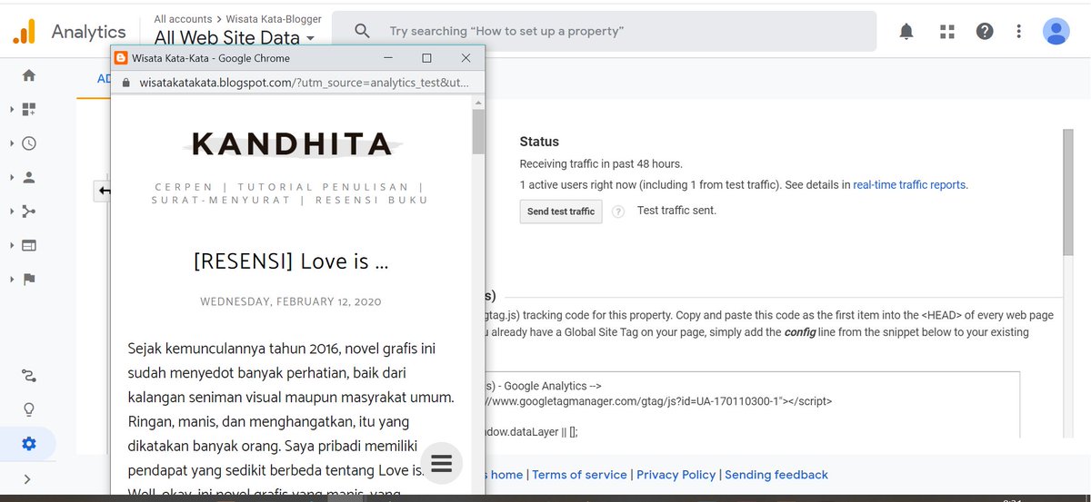Open Audience person icon in sidebar

(x=29, y=177)
